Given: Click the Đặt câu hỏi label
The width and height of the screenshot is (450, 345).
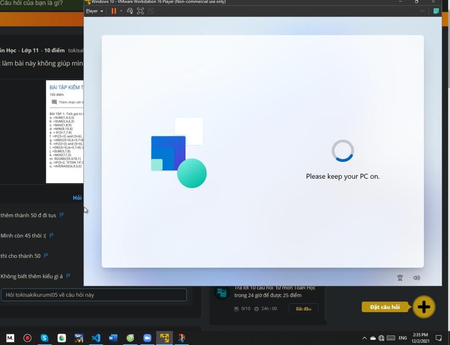Looking at the screenshot, I should point(385,307).
